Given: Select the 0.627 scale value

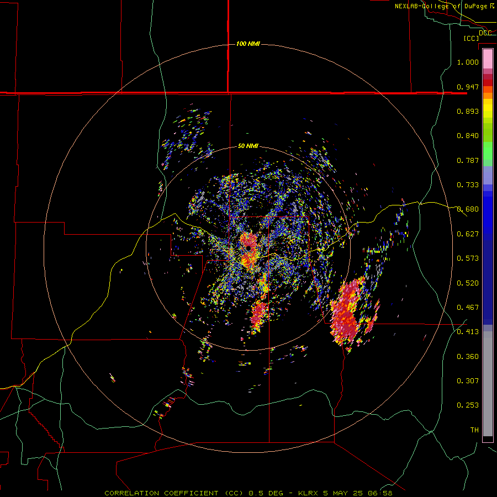Looking at the screenshot, I should 468,234.
